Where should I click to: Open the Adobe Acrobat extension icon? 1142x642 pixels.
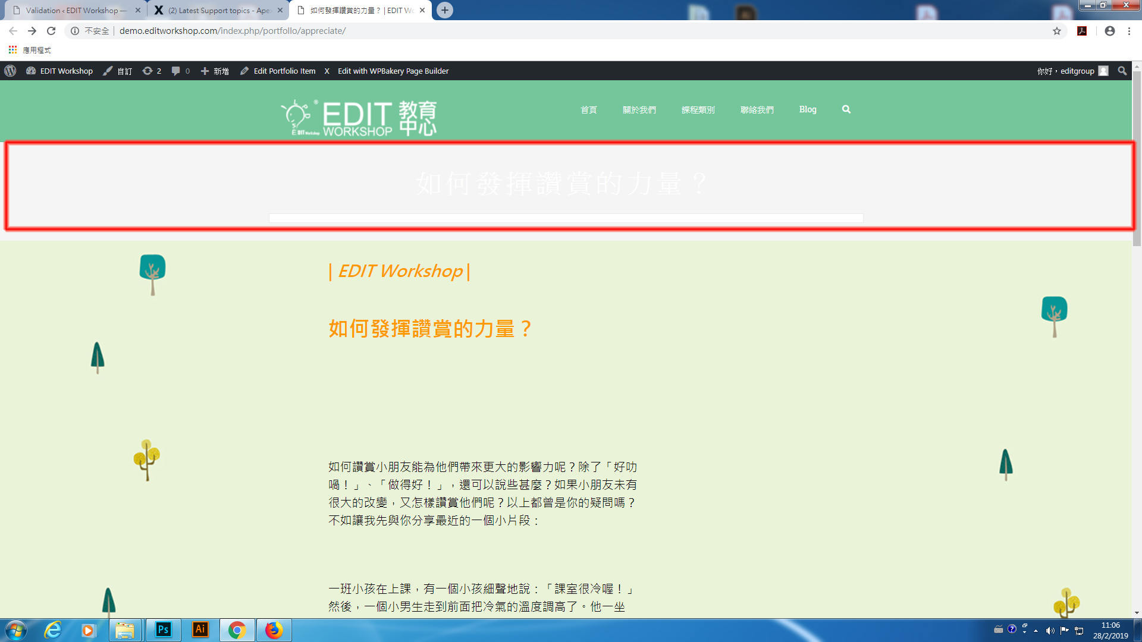1082,31
